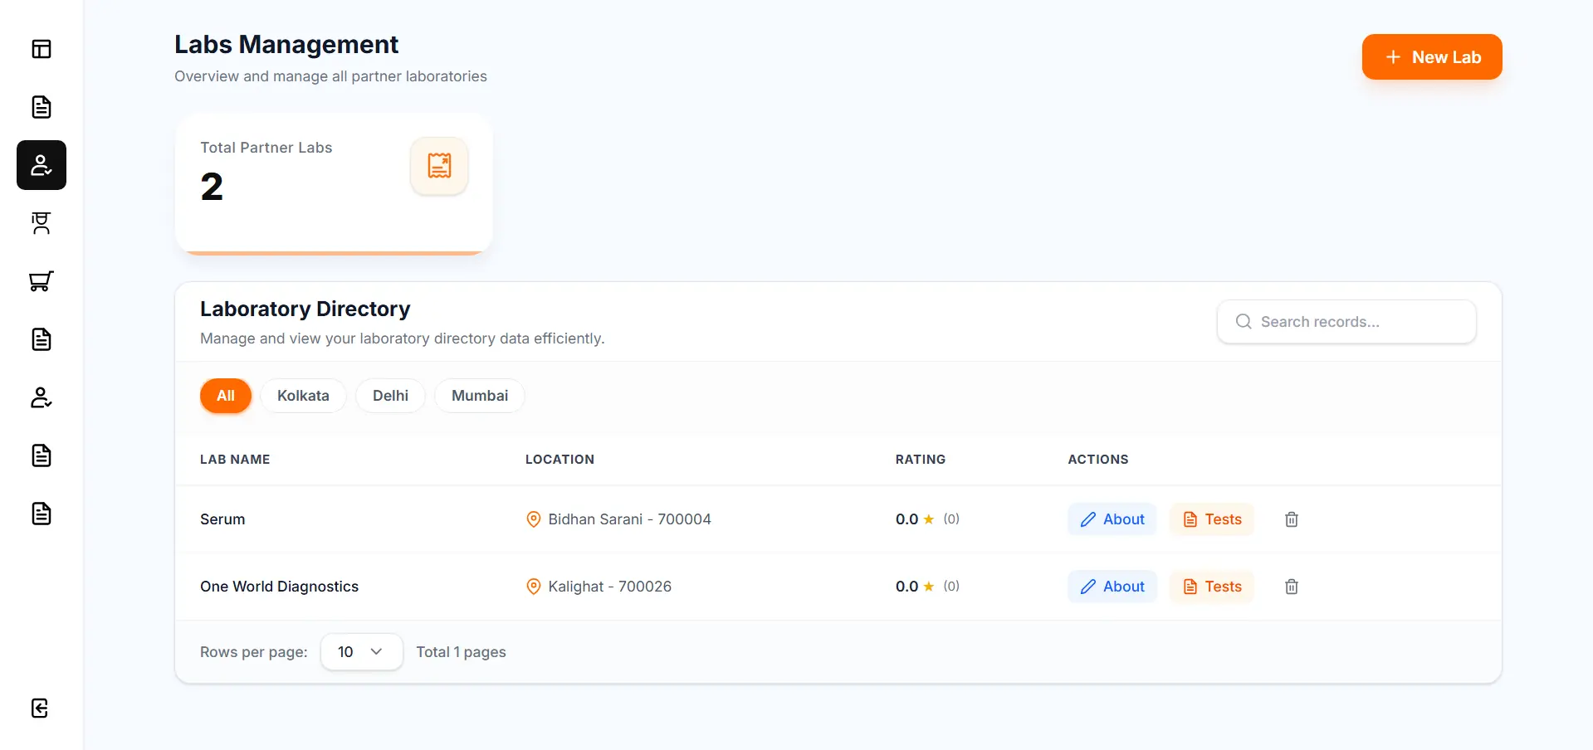Click the New Lab button

coord(1432,57)
